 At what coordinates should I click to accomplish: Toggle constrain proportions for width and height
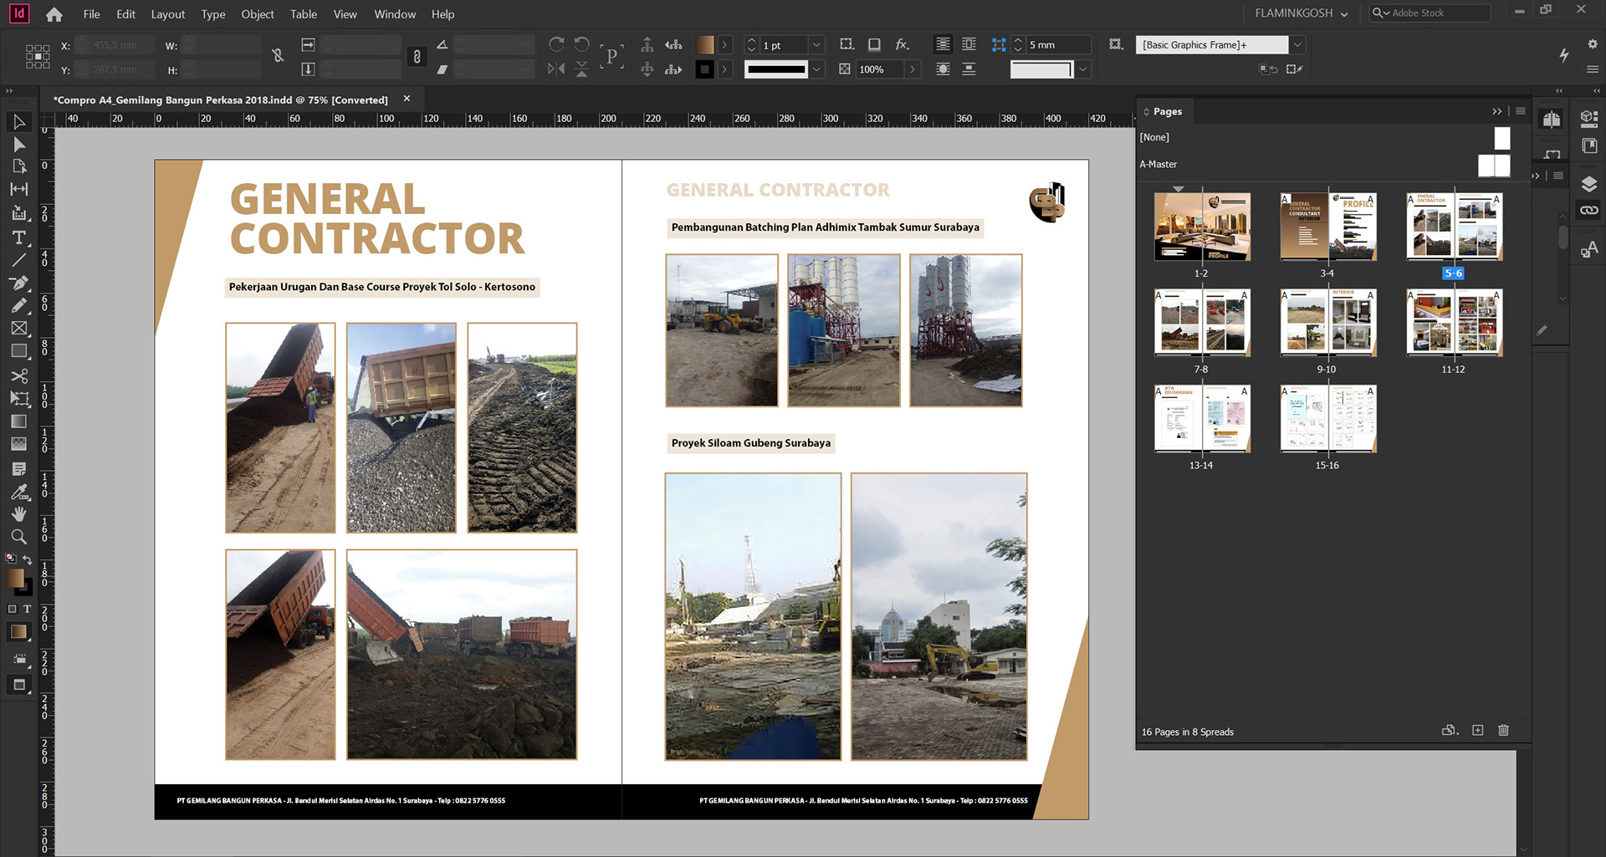278,56
